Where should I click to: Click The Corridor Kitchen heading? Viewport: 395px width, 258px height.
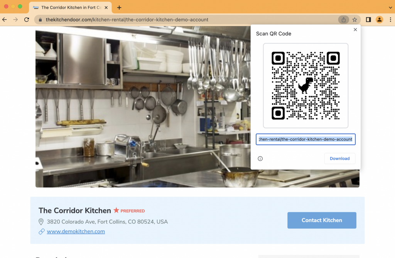click(74, 211)
